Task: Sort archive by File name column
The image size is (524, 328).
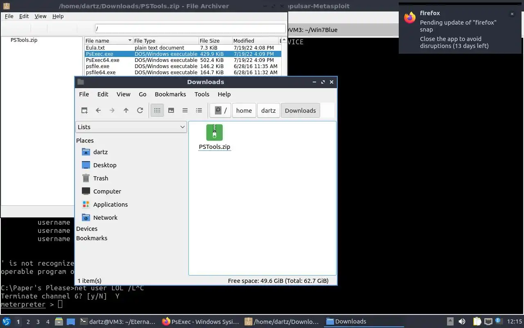Action: [109, 41]
